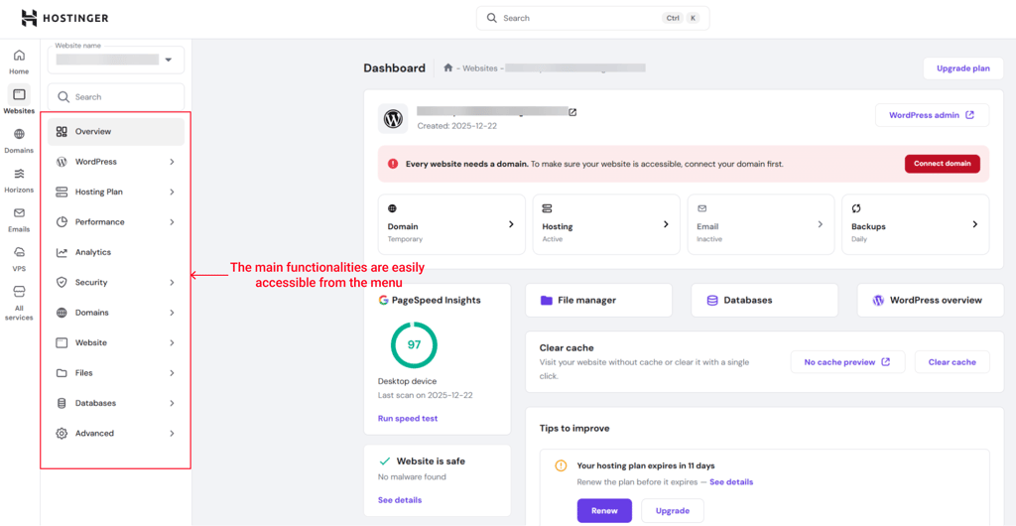Viewport: 1016px width, 526px height.
Task: Expand the Files menu section
Action: tap(173, 373)
